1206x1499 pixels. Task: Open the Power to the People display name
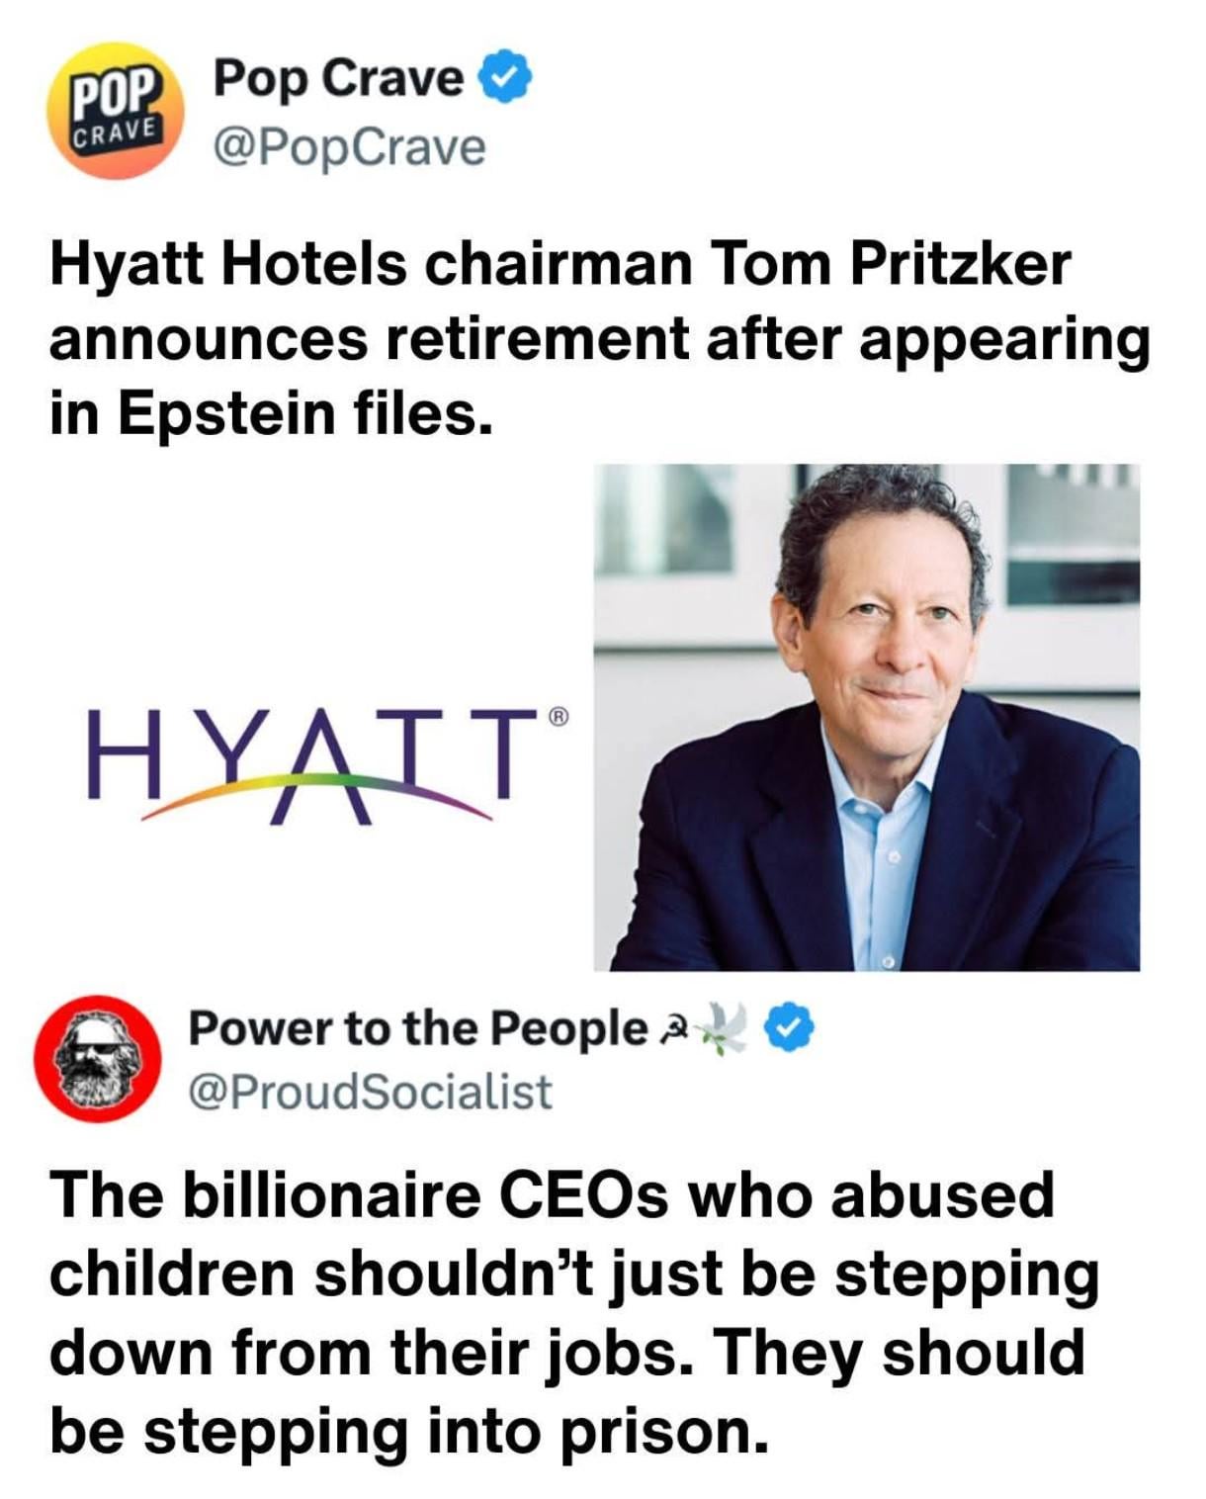point(418,1029)
